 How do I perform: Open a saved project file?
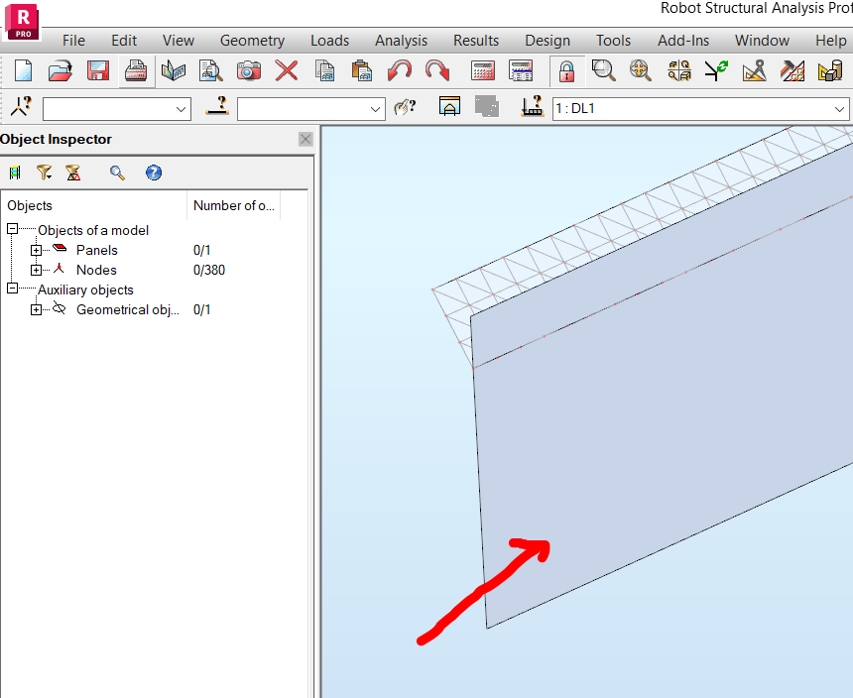(x=60, y=70)
